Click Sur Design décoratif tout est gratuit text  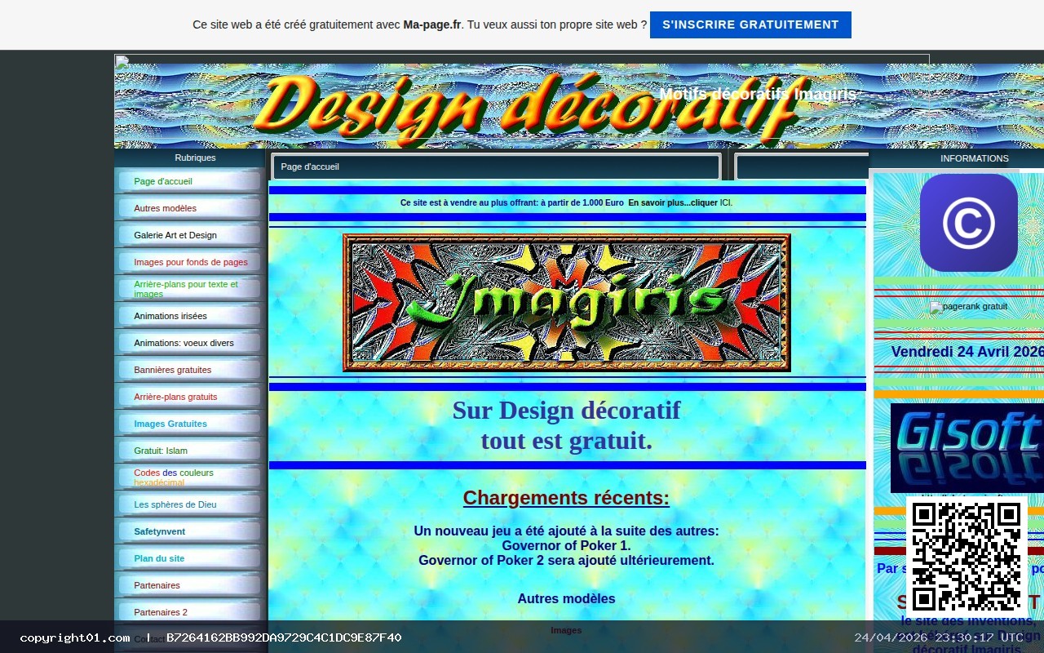[x=566, y=425]
